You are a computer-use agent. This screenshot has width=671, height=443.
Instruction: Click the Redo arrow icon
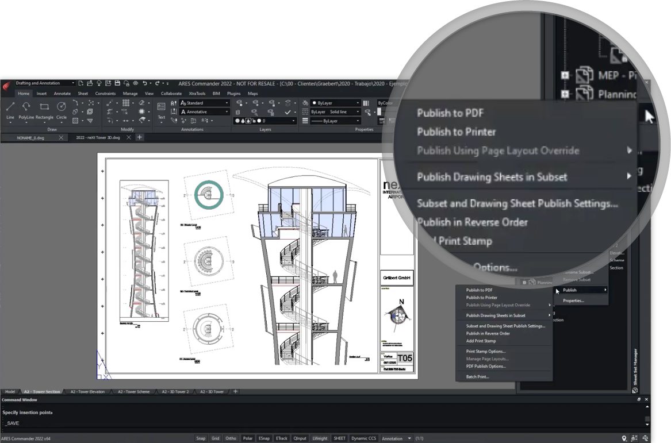click(x=157, y=83)
